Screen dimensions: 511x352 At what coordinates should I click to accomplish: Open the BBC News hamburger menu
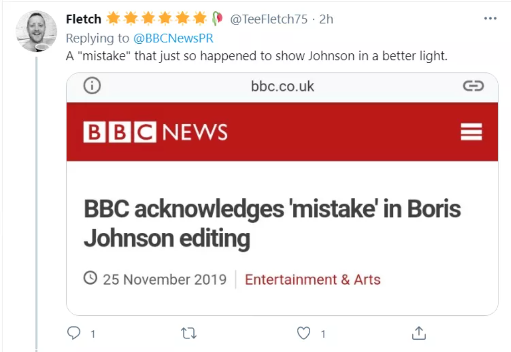pyautogui.click(x=471, y=132)
